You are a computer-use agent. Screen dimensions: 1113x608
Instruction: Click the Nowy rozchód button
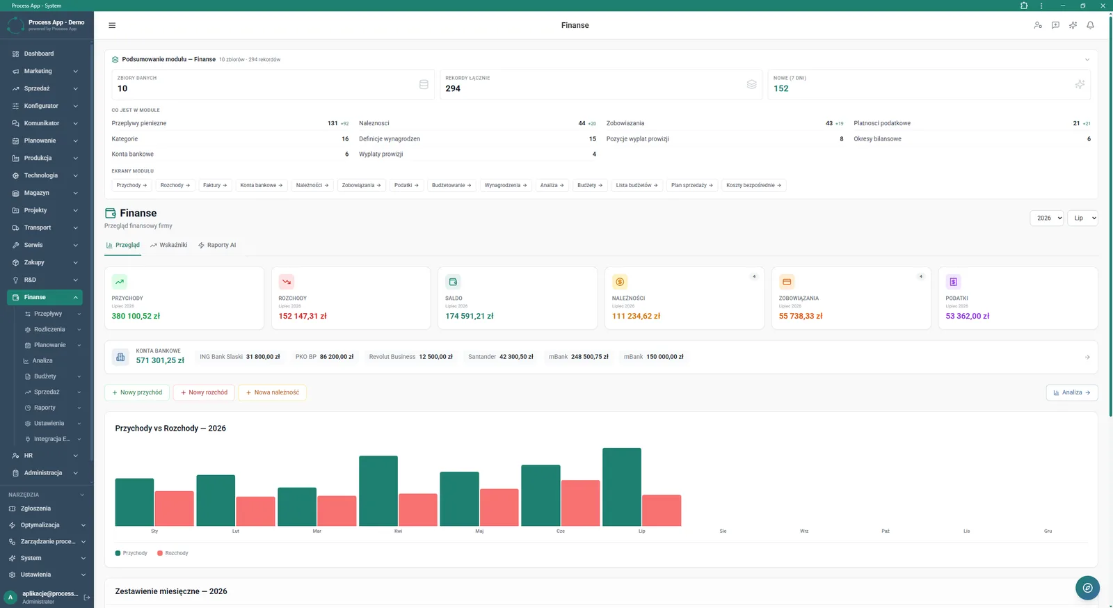204,392
